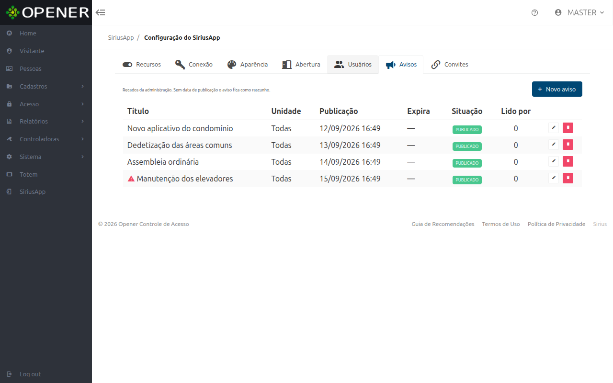Image resolution: width=613 pixels, height=383 pixels.
Task: Open the 'Guia de Recomendações' link
Action: tap(443, 224)
